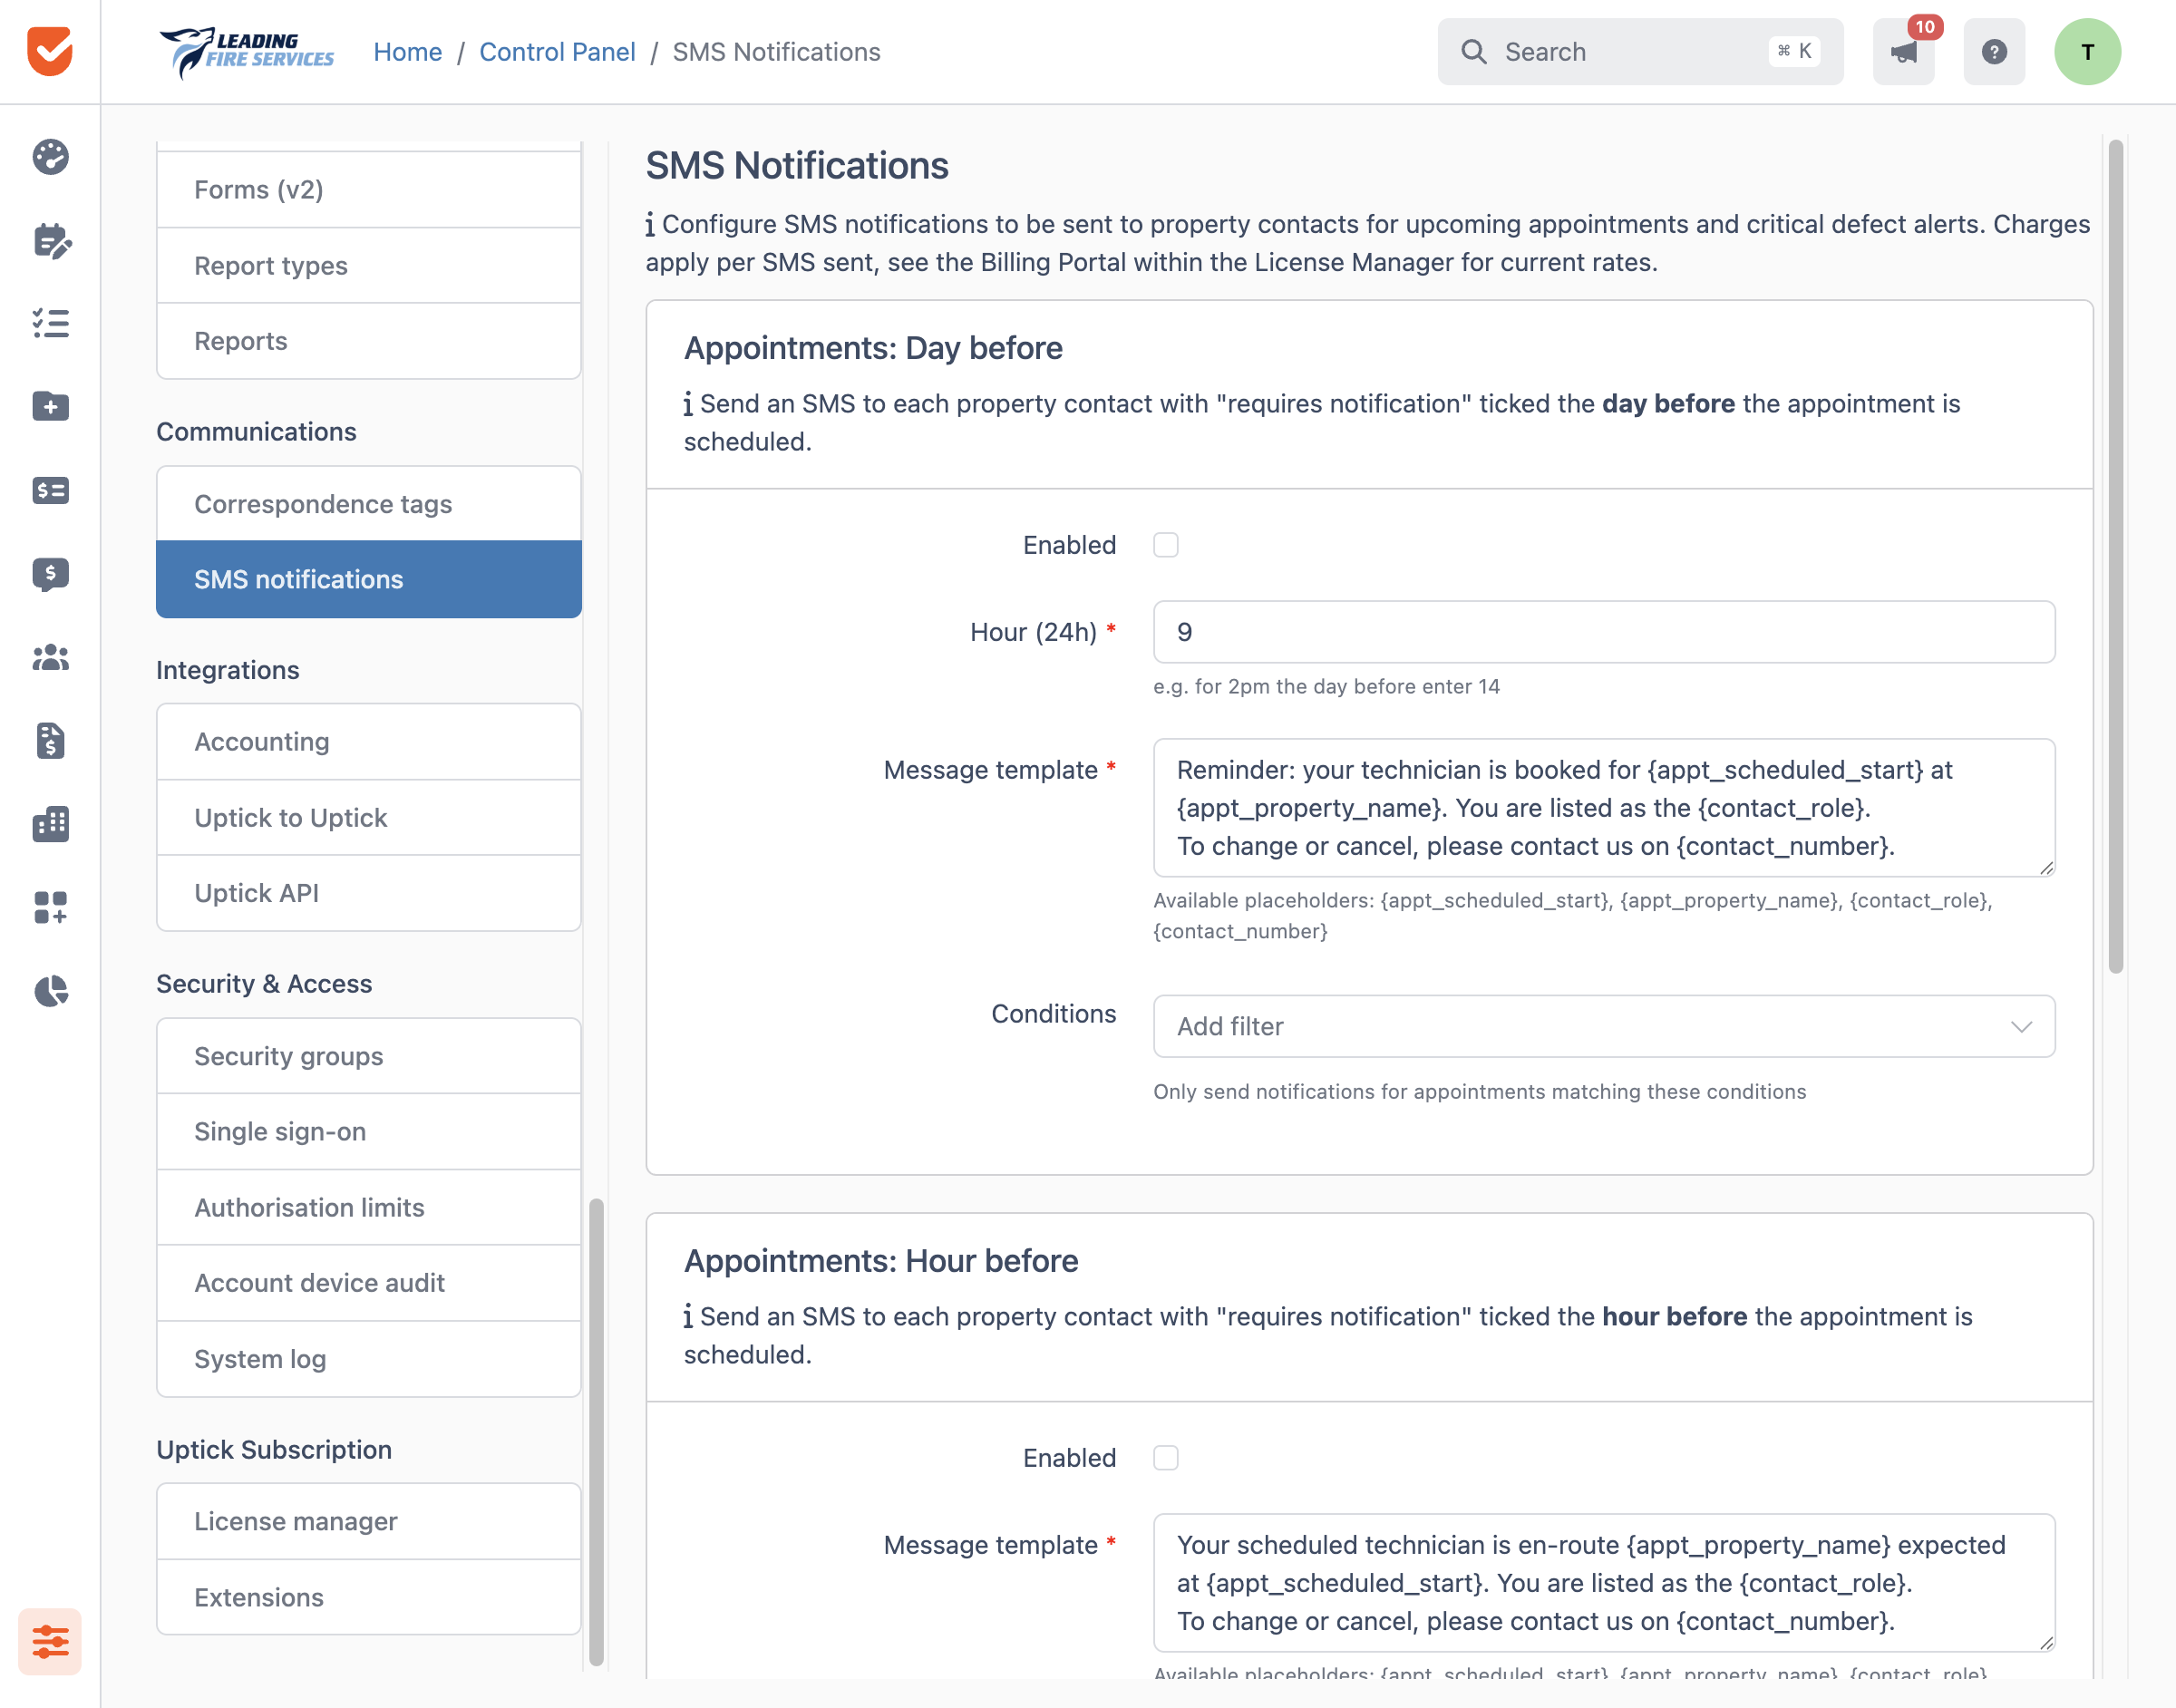Open the user avatar T menu
Screen dimensions: 2176x1708
click(x=2087, y=51)
